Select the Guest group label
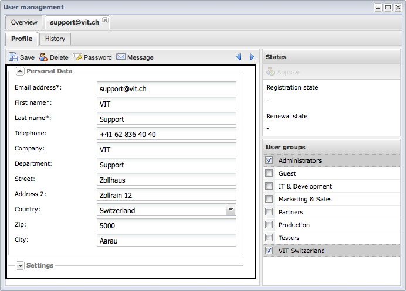 (287, 173)
